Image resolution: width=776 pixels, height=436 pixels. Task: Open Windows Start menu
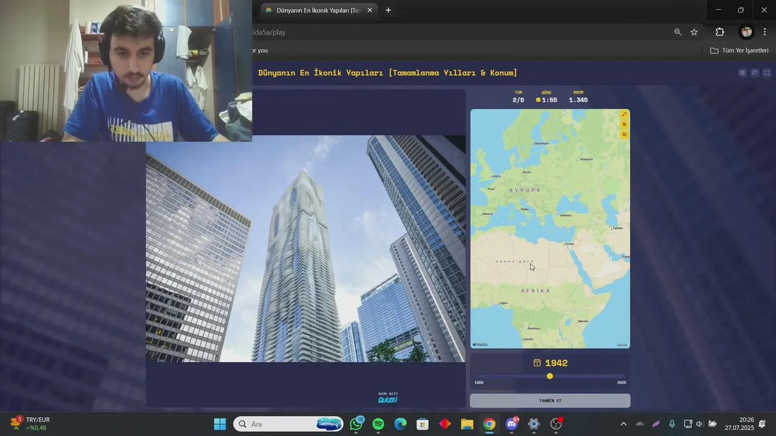pyautogui.click(x=220, y=424)
